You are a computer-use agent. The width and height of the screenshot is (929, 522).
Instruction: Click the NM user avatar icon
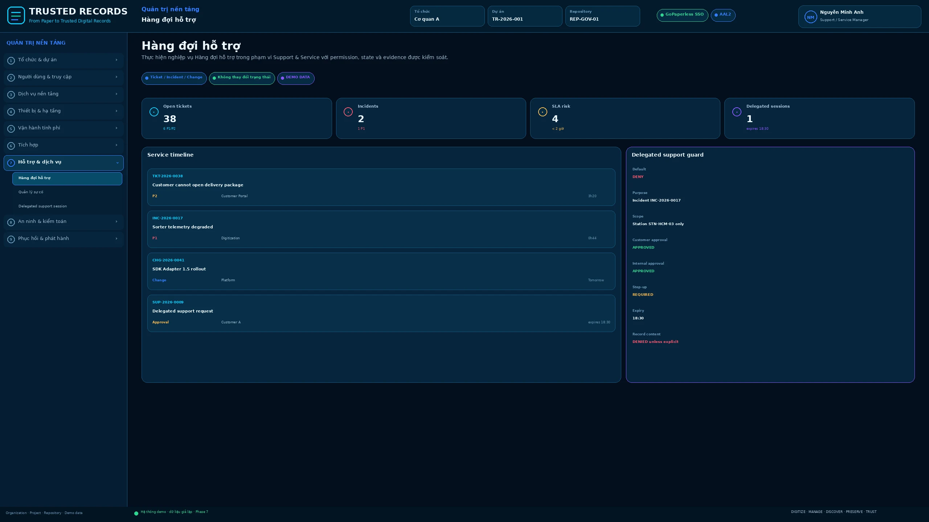click(x=810, y=17)
